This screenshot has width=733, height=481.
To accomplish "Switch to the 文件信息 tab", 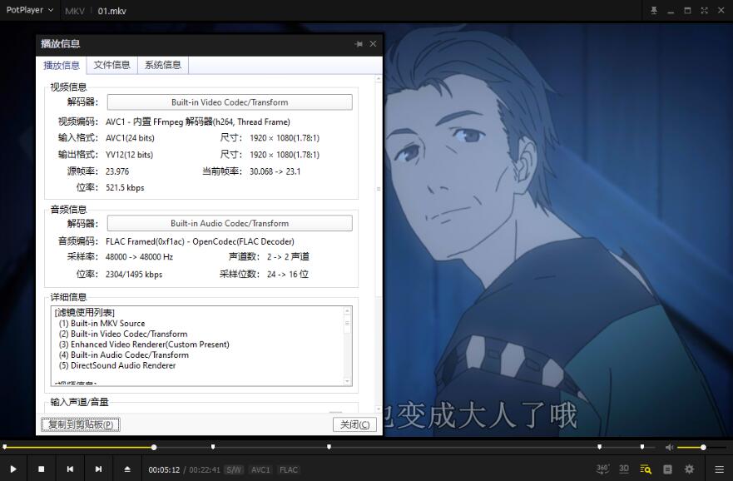I will point(111,65).
